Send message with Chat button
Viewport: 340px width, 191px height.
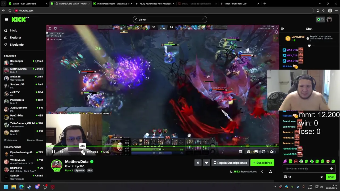331,177
